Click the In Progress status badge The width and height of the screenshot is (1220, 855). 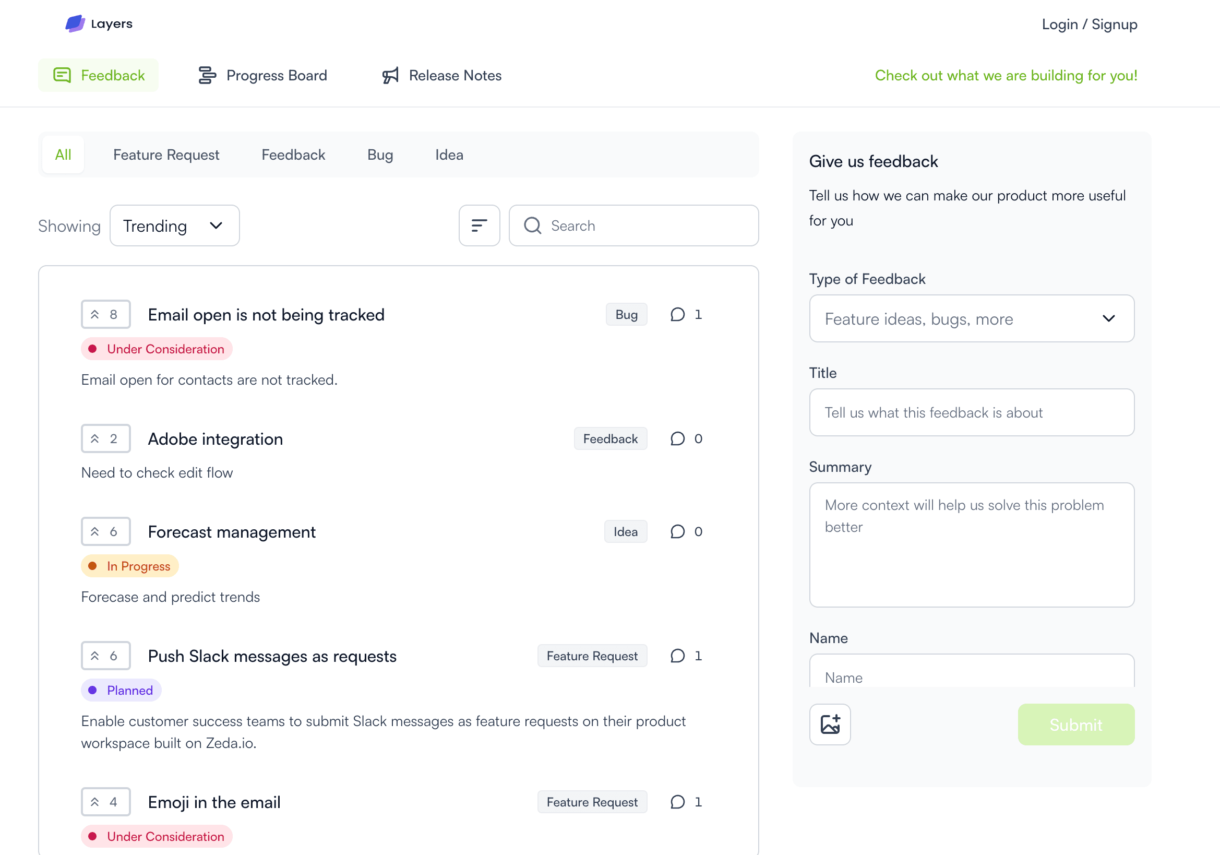(x=129, y=566)
